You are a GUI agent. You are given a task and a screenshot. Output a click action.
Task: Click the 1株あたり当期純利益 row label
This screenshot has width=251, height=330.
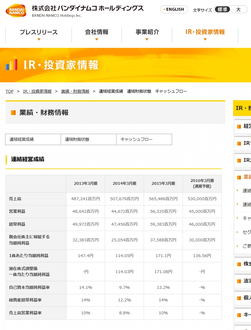(29, 256)
